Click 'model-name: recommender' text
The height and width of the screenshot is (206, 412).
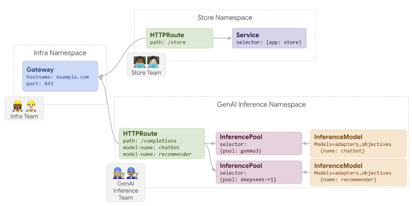157,154
